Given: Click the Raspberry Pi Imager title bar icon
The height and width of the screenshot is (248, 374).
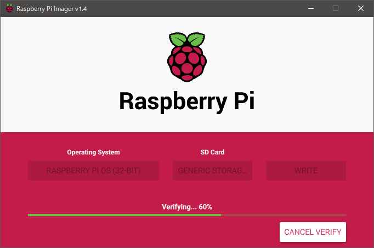Looking at the screenshot, I should coord(9,9).
